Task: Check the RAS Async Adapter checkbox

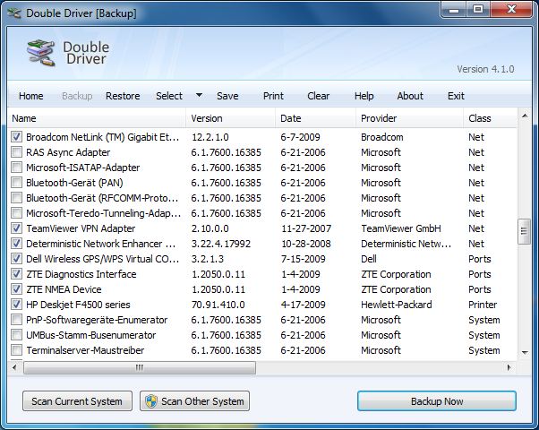Action: pos(16,152)
